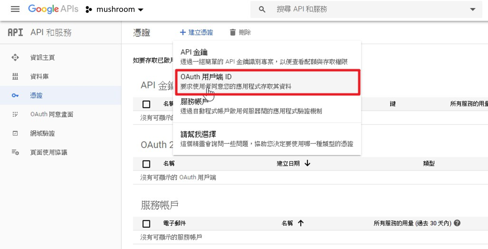Select OAuth 用戶端 ID from the menu
The image size is (488, 249).
pos(267,82)
